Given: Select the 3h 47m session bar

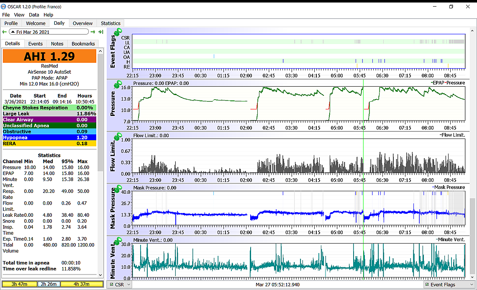Looking at the screenshot, I should (20, 284).
